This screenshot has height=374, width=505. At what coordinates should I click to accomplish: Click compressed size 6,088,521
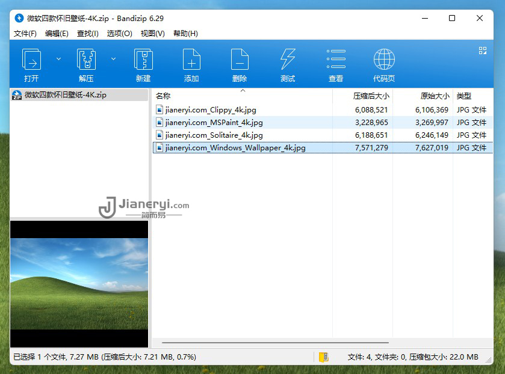tap(371, 110)
